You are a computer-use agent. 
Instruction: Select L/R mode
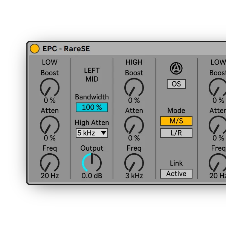pos(176,133)
